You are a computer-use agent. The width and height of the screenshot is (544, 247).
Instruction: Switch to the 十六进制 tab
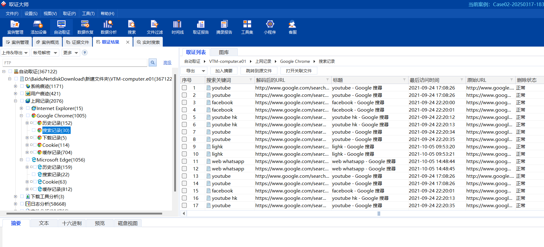(72, 223)
